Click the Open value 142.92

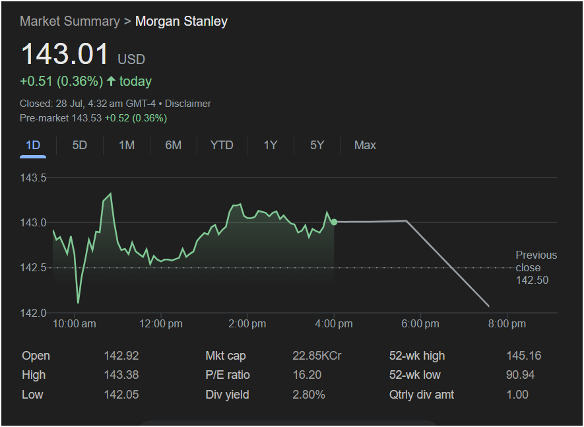pyautogui.click(x=121, y=356)
